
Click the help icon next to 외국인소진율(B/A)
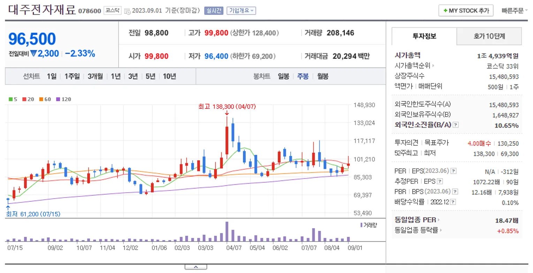pos(456,125)
